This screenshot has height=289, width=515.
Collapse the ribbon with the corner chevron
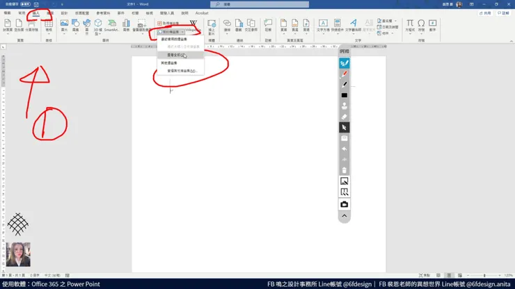pyautogui.click(x=511, y=41)
